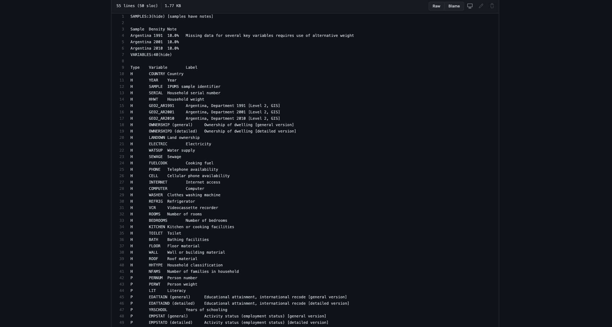This screenshot has width=612, height=327.
Task: Select line number 42 for PERNUM
Action: (122, 278)
